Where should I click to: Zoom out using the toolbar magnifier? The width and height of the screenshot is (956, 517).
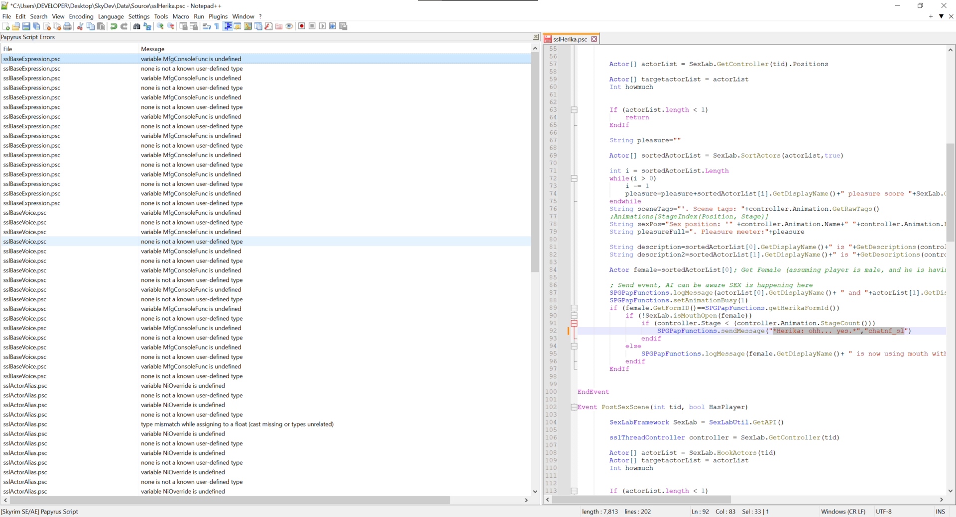click(x=170, y=26)
